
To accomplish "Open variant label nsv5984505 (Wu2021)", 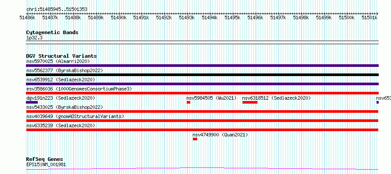I will click(211, 98).
